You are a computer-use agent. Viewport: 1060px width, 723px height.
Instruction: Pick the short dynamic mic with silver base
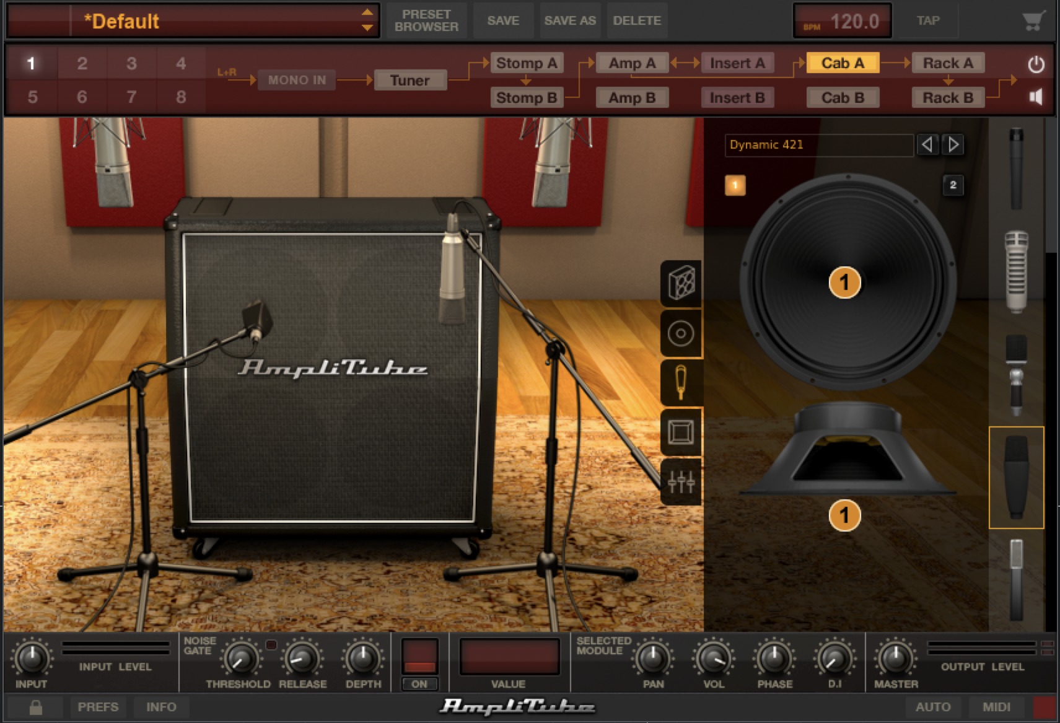[x=1016, y=375]
